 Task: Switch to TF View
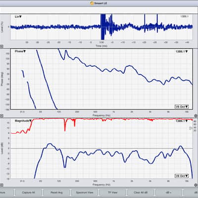pos(112,193)
